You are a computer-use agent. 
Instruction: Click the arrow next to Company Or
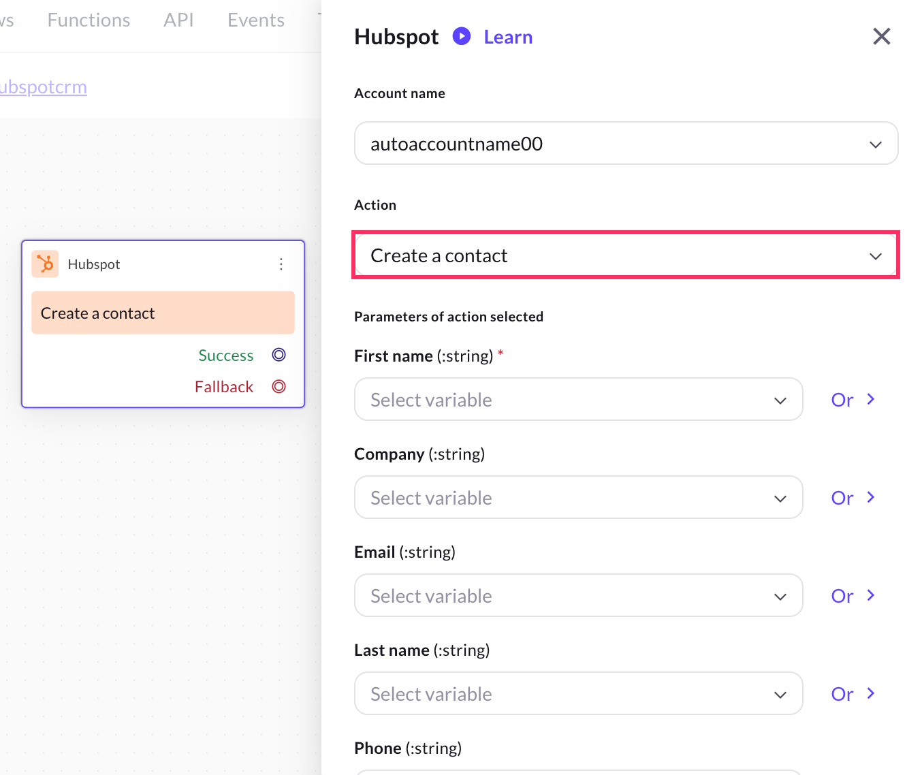[x=871, y=497]
